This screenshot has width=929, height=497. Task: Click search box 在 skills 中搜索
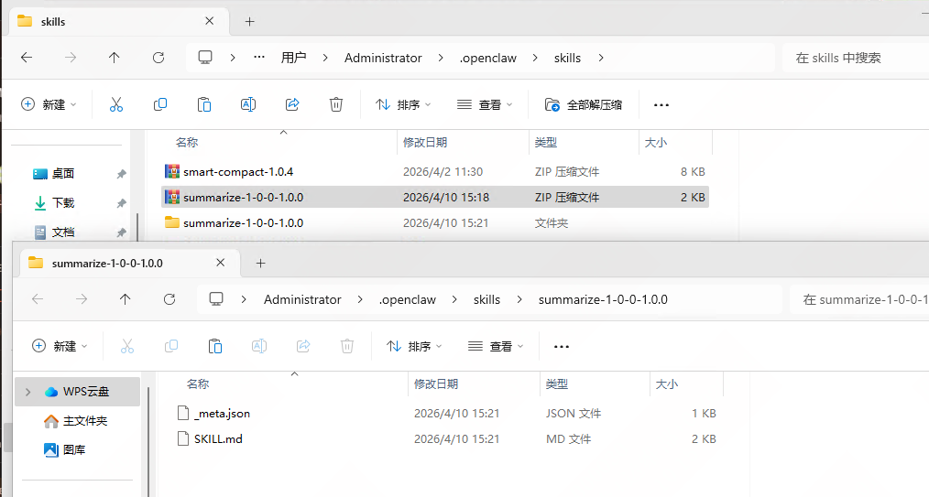click(x=856, y=58)
